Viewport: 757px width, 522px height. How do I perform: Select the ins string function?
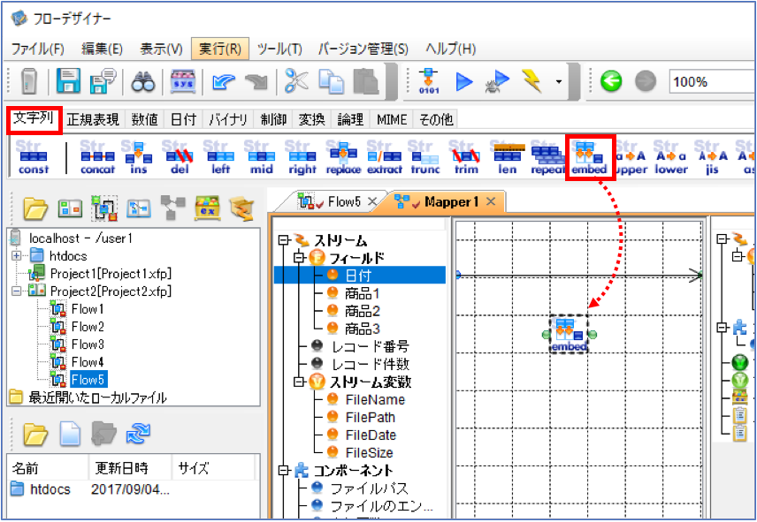pyautogui.click(x=139, y=157)
